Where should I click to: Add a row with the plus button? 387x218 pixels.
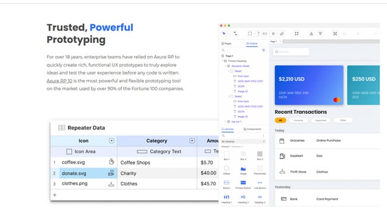[x=55, y=195]
